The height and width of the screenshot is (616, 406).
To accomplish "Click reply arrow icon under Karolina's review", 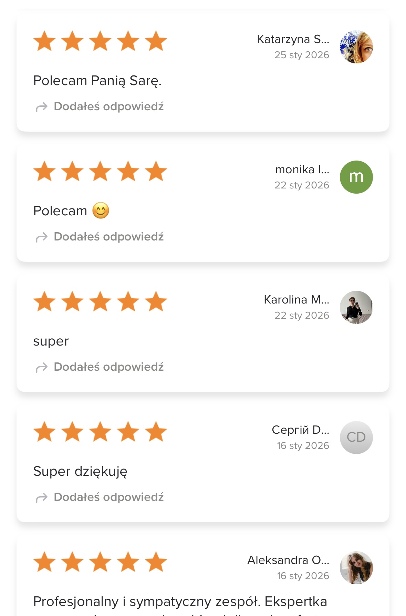I will (42, 368).
